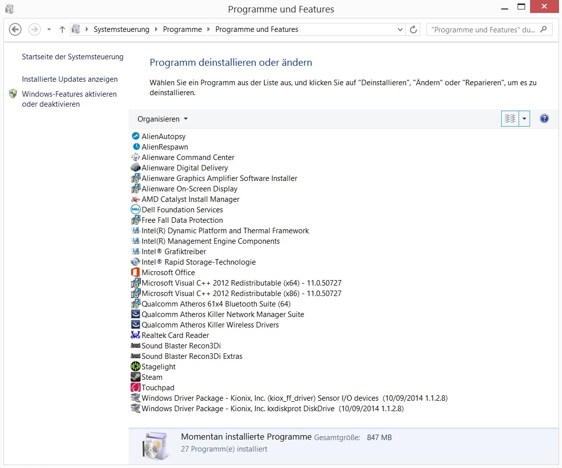Open Windows-Features aktivieren oder deaktivieren link

69,99
